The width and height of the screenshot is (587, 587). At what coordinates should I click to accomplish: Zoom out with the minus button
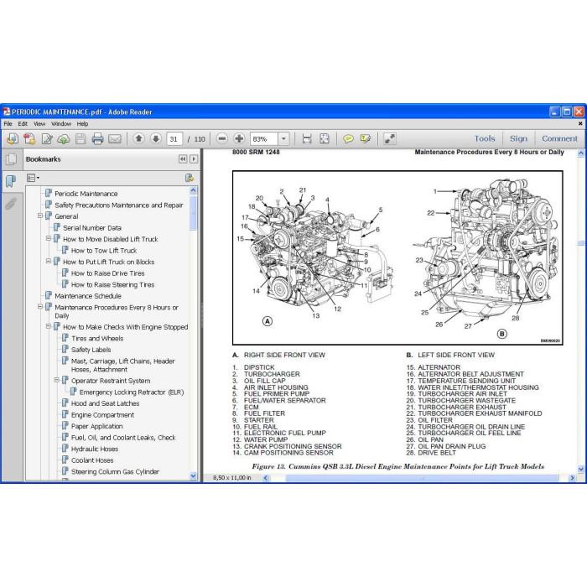(x=222, y=138)
